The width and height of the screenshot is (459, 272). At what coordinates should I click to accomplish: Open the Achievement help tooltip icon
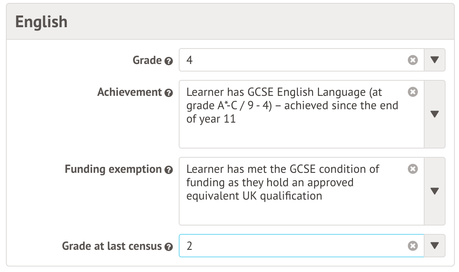[169, 93]
